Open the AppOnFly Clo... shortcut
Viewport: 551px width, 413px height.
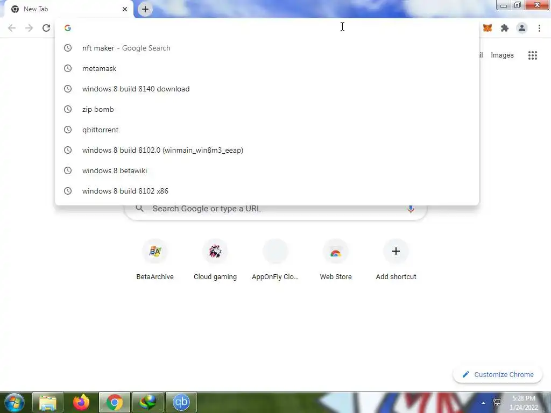click(275, 260)
